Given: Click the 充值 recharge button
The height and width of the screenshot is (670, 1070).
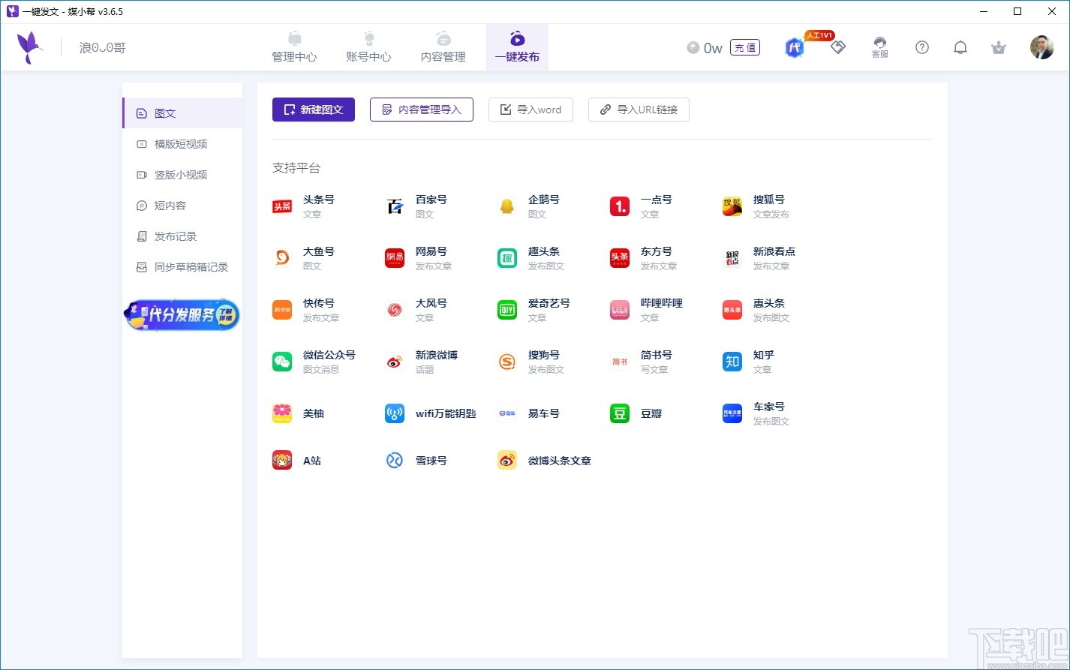Looking at the screenshot, I should [745, 48].
